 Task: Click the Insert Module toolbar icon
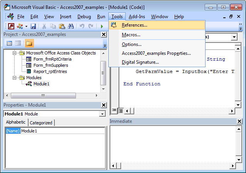20,26
